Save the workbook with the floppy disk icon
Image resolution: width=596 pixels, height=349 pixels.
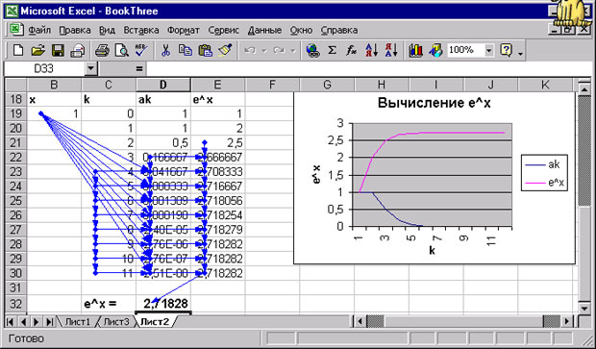58,50
